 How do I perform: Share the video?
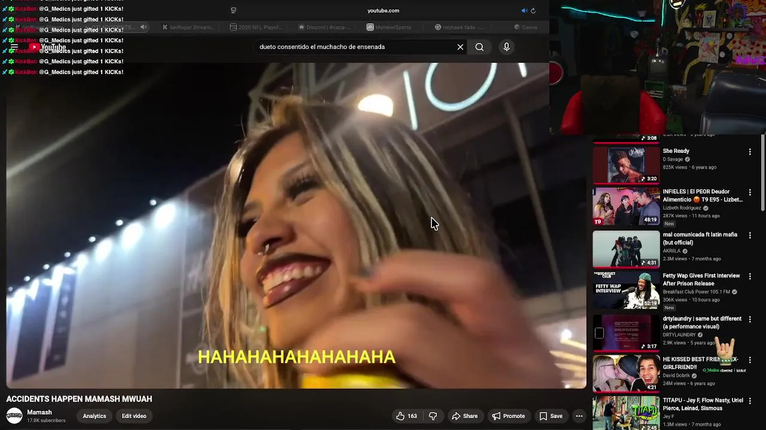(464, 416)
